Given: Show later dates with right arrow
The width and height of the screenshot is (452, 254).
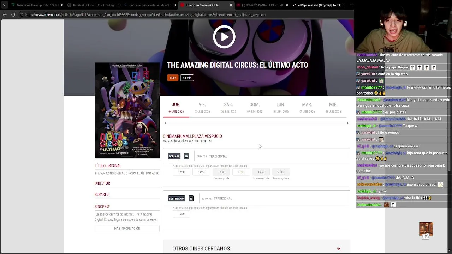Looking at the screenshot, I should [x=348, y=123].
